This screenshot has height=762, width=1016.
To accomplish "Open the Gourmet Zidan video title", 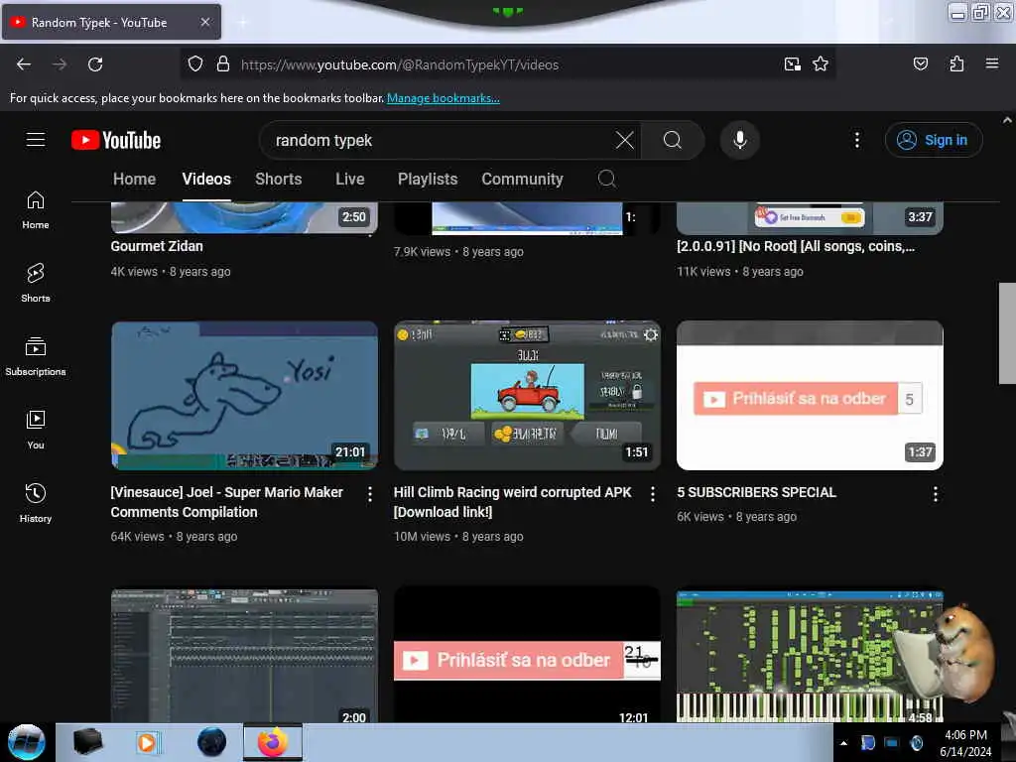I will (157, 246).
